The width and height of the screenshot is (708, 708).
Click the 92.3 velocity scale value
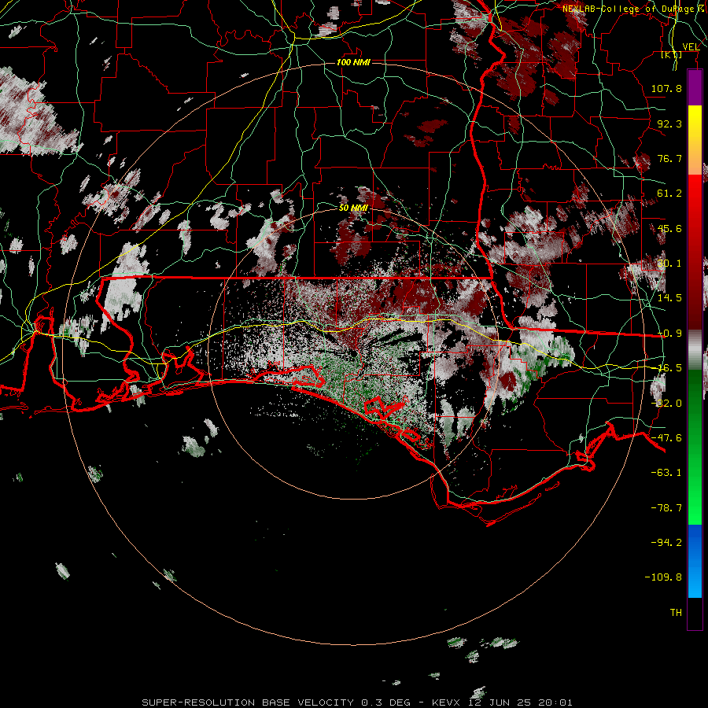[669, 124]
